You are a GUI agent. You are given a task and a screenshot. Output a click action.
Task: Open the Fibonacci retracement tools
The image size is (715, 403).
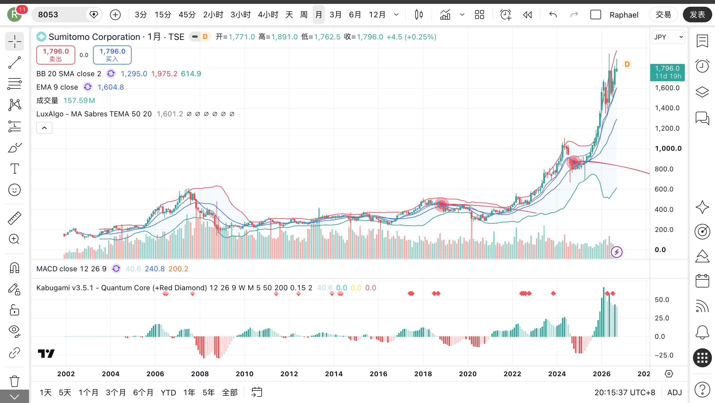point(15,84)
